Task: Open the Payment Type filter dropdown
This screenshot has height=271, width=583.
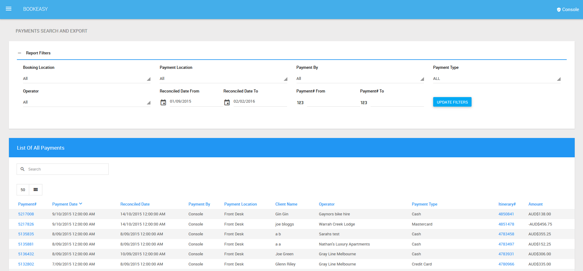Action: (497, 79)
